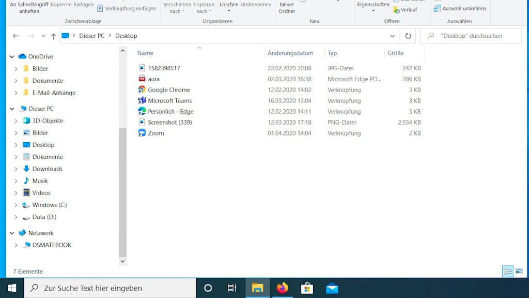Select the Microsoft Teams shortcut icon
The width and height of the screenshot is (529, 298).
tap(142, 100)
